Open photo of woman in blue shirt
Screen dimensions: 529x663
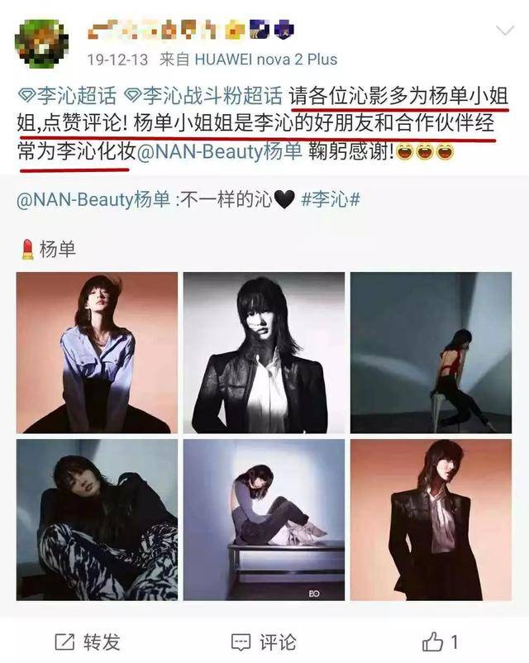tap(97, 353)
